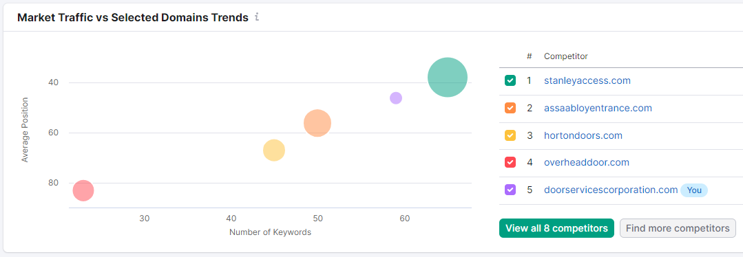Click the You badge next to doorservicescorporation.com
743x257 pixels.
[x=693, y=190]
